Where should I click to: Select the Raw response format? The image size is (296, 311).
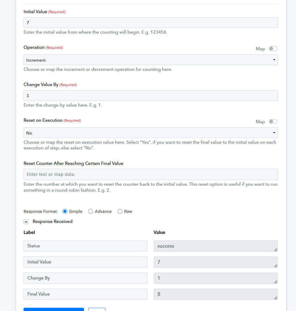pyautogui.click(x=120, y=211)
